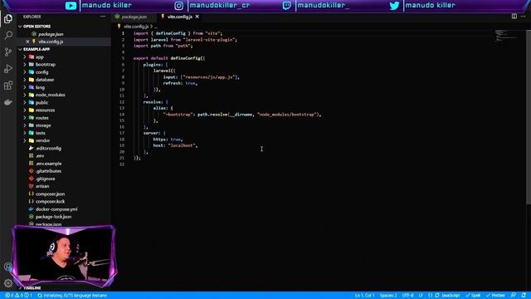Open the Accounts menu icon

[8, 267]
